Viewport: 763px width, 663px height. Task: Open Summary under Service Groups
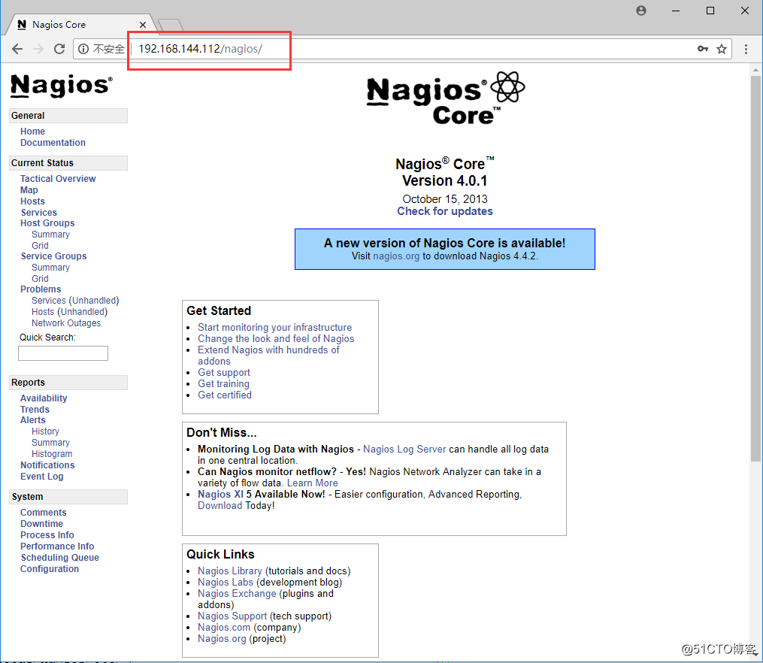click(x=50, y=267)
